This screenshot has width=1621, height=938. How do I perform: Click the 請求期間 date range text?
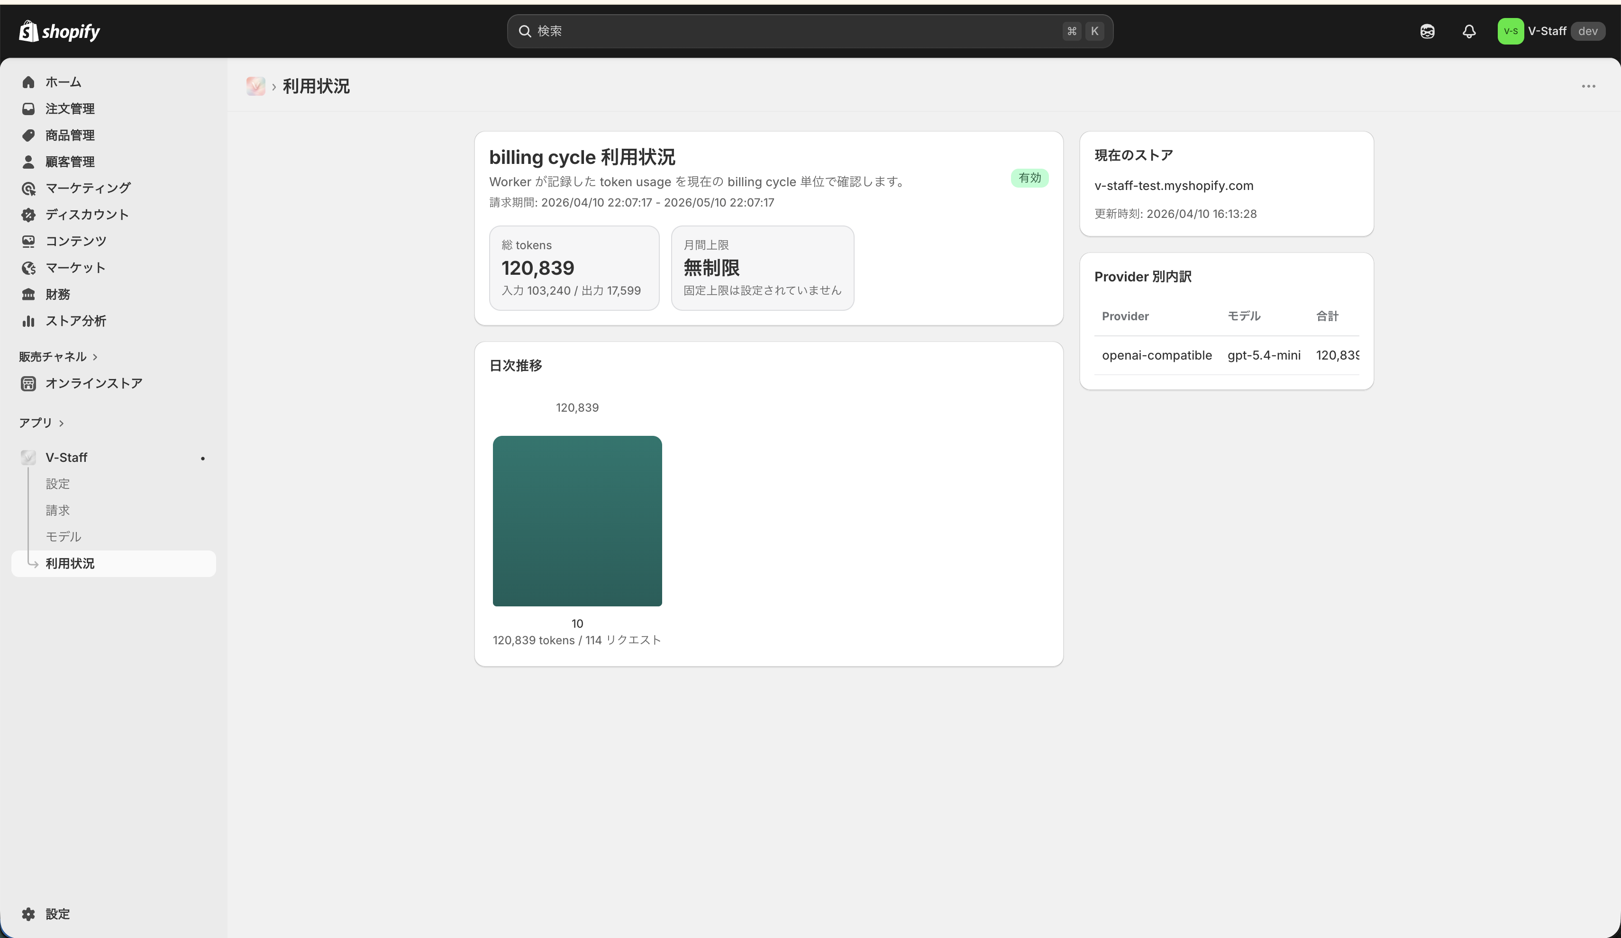click(x=632, y=202)
